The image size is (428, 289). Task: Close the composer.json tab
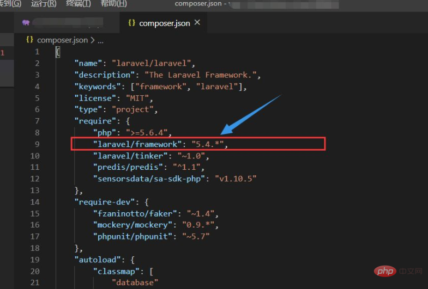197,23
